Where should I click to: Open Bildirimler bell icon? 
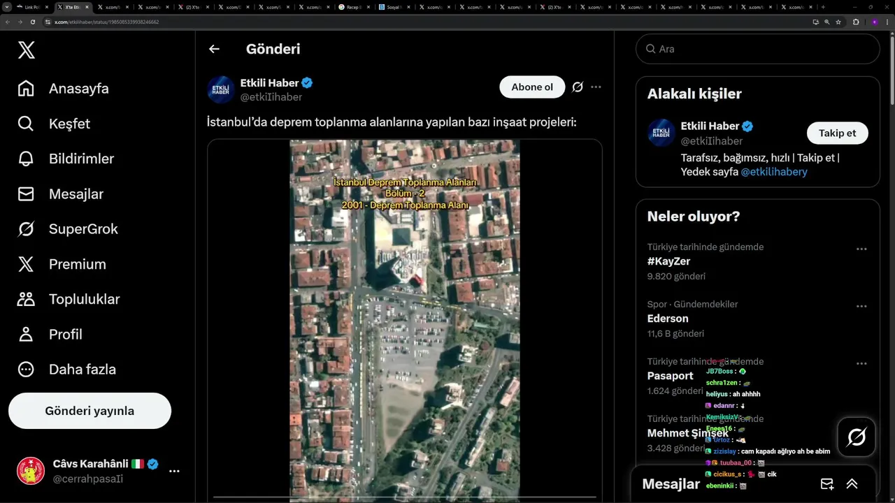26,159
